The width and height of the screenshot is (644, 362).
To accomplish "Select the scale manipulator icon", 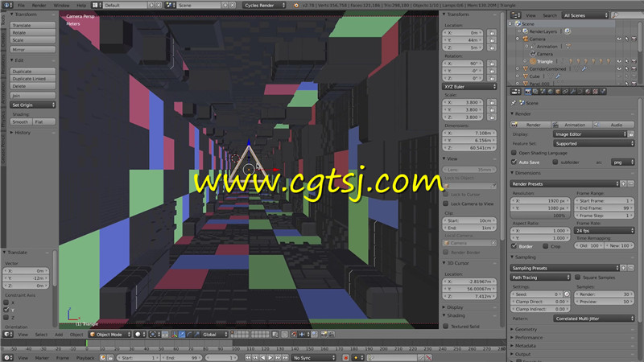I will point(196,334).
